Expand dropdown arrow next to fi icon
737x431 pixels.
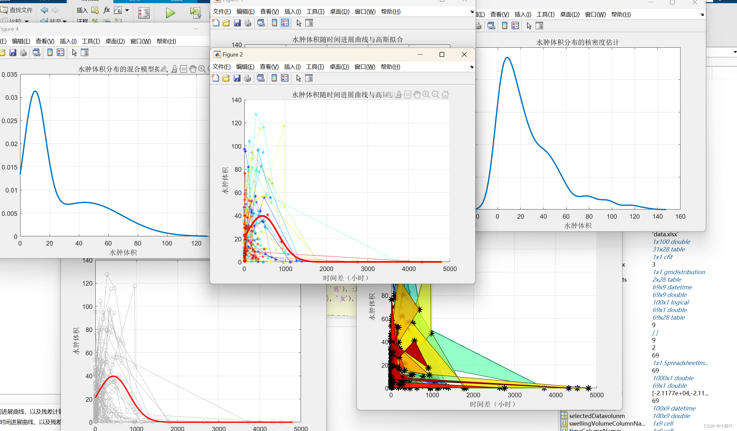point(127,10)
